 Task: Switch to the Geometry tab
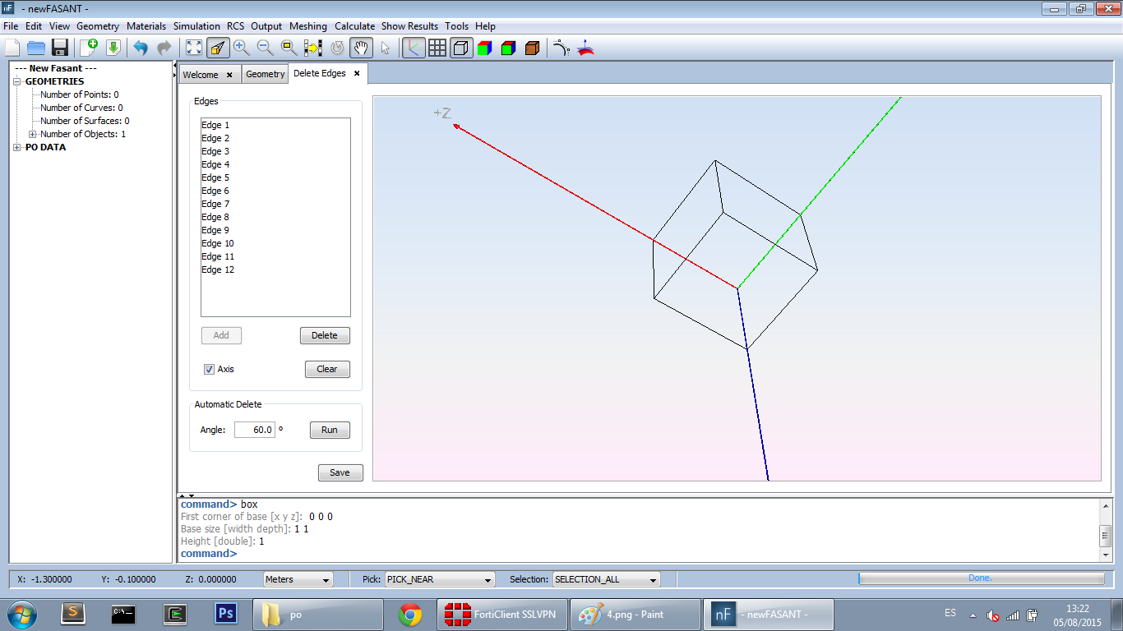pos(265,74)
